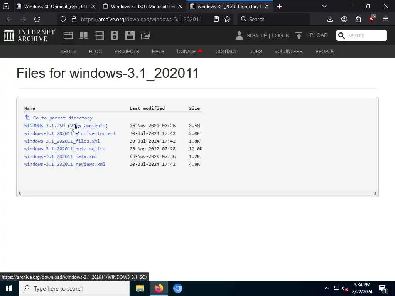The image size is (395, 296).
Task: Open the Audio speaker icon
Action: [114, 35]
